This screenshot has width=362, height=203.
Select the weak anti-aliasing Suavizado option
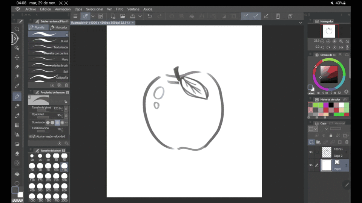point(52,123)
